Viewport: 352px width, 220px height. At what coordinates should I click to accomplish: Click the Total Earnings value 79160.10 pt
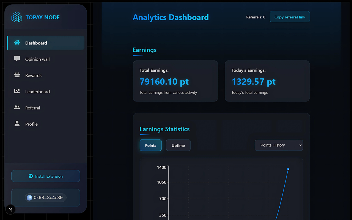point(164,82)
